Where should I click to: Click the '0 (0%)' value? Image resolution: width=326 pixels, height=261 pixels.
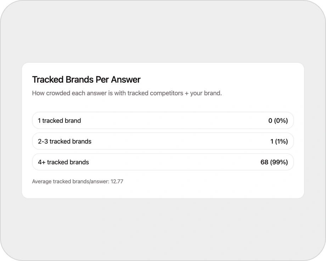[279, 120]
